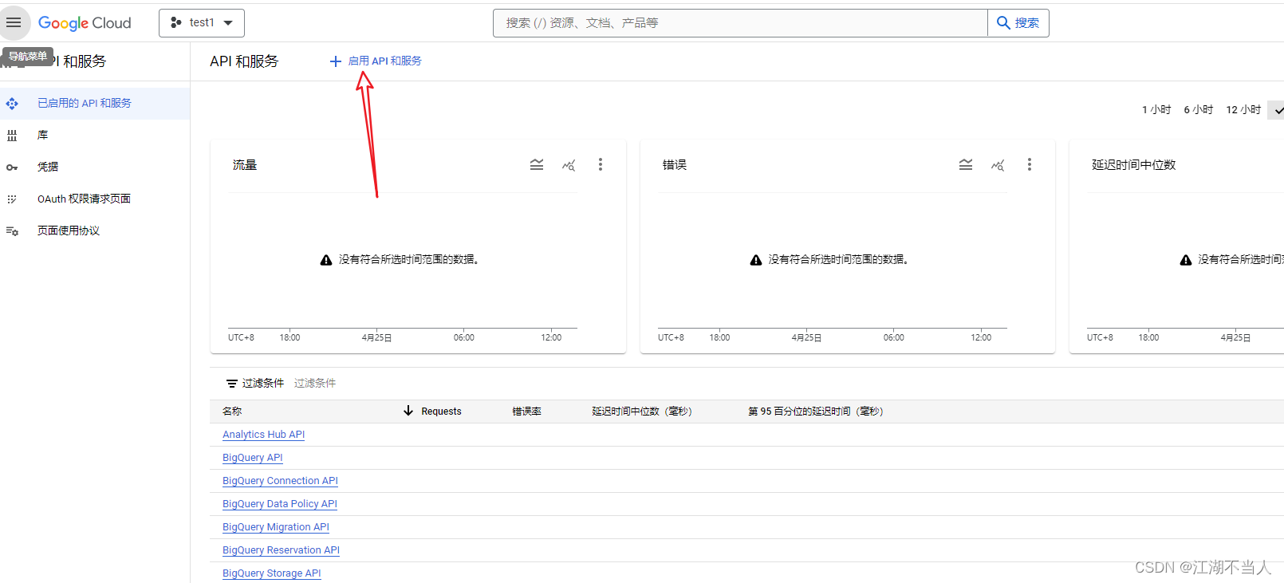Click the warning icon in 流量 chart

click(326, 260)
